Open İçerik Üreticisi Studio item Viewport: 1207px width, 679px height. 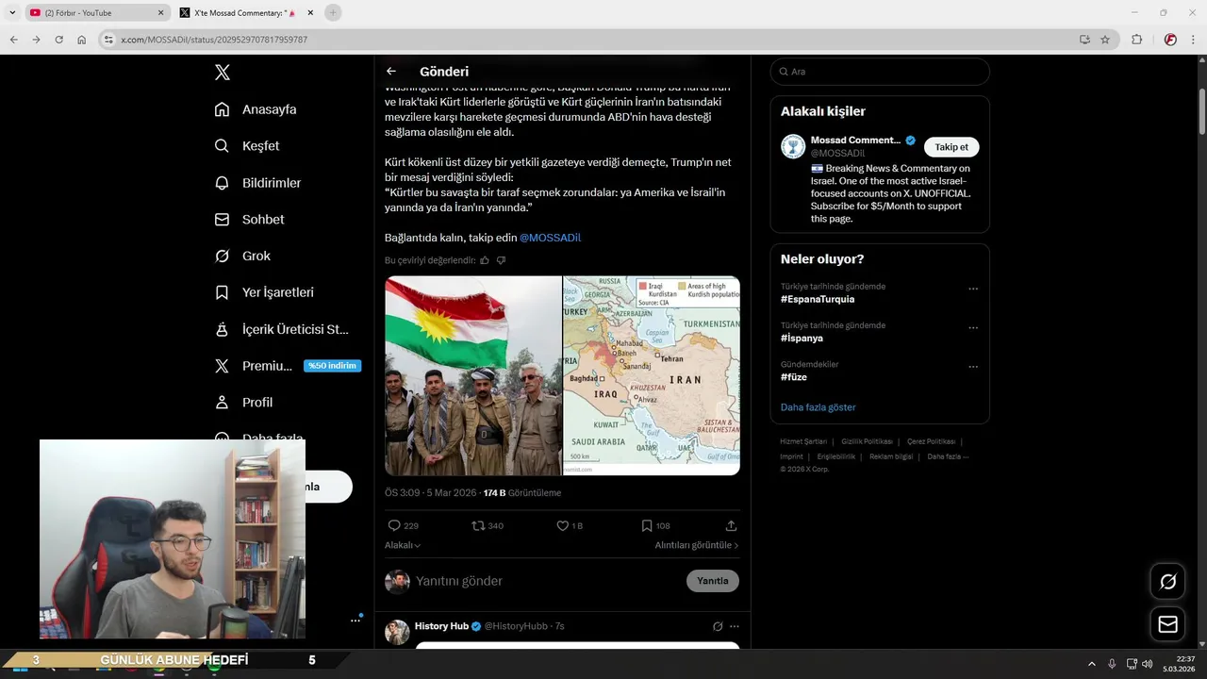(281, 330)
